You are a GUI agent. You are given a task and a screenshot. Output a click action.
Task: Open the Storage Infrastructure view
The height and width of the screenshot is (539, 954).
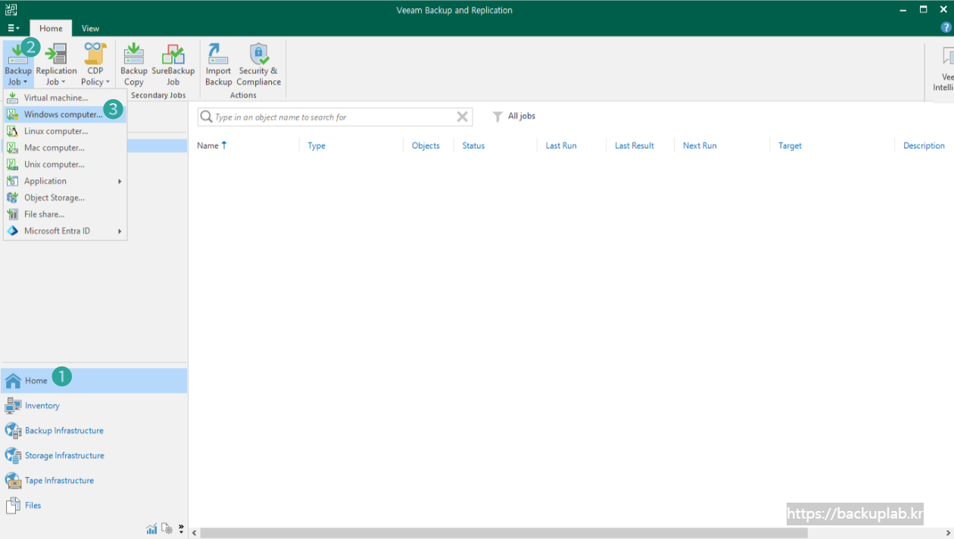[94, 456]
